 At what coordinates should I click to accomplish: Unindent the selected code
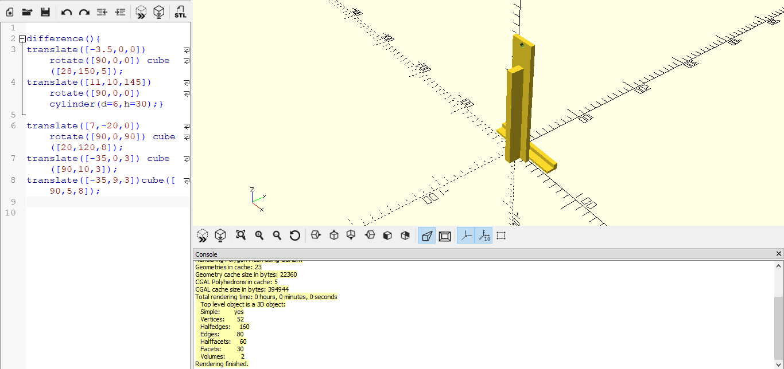[x=102, y=12]
